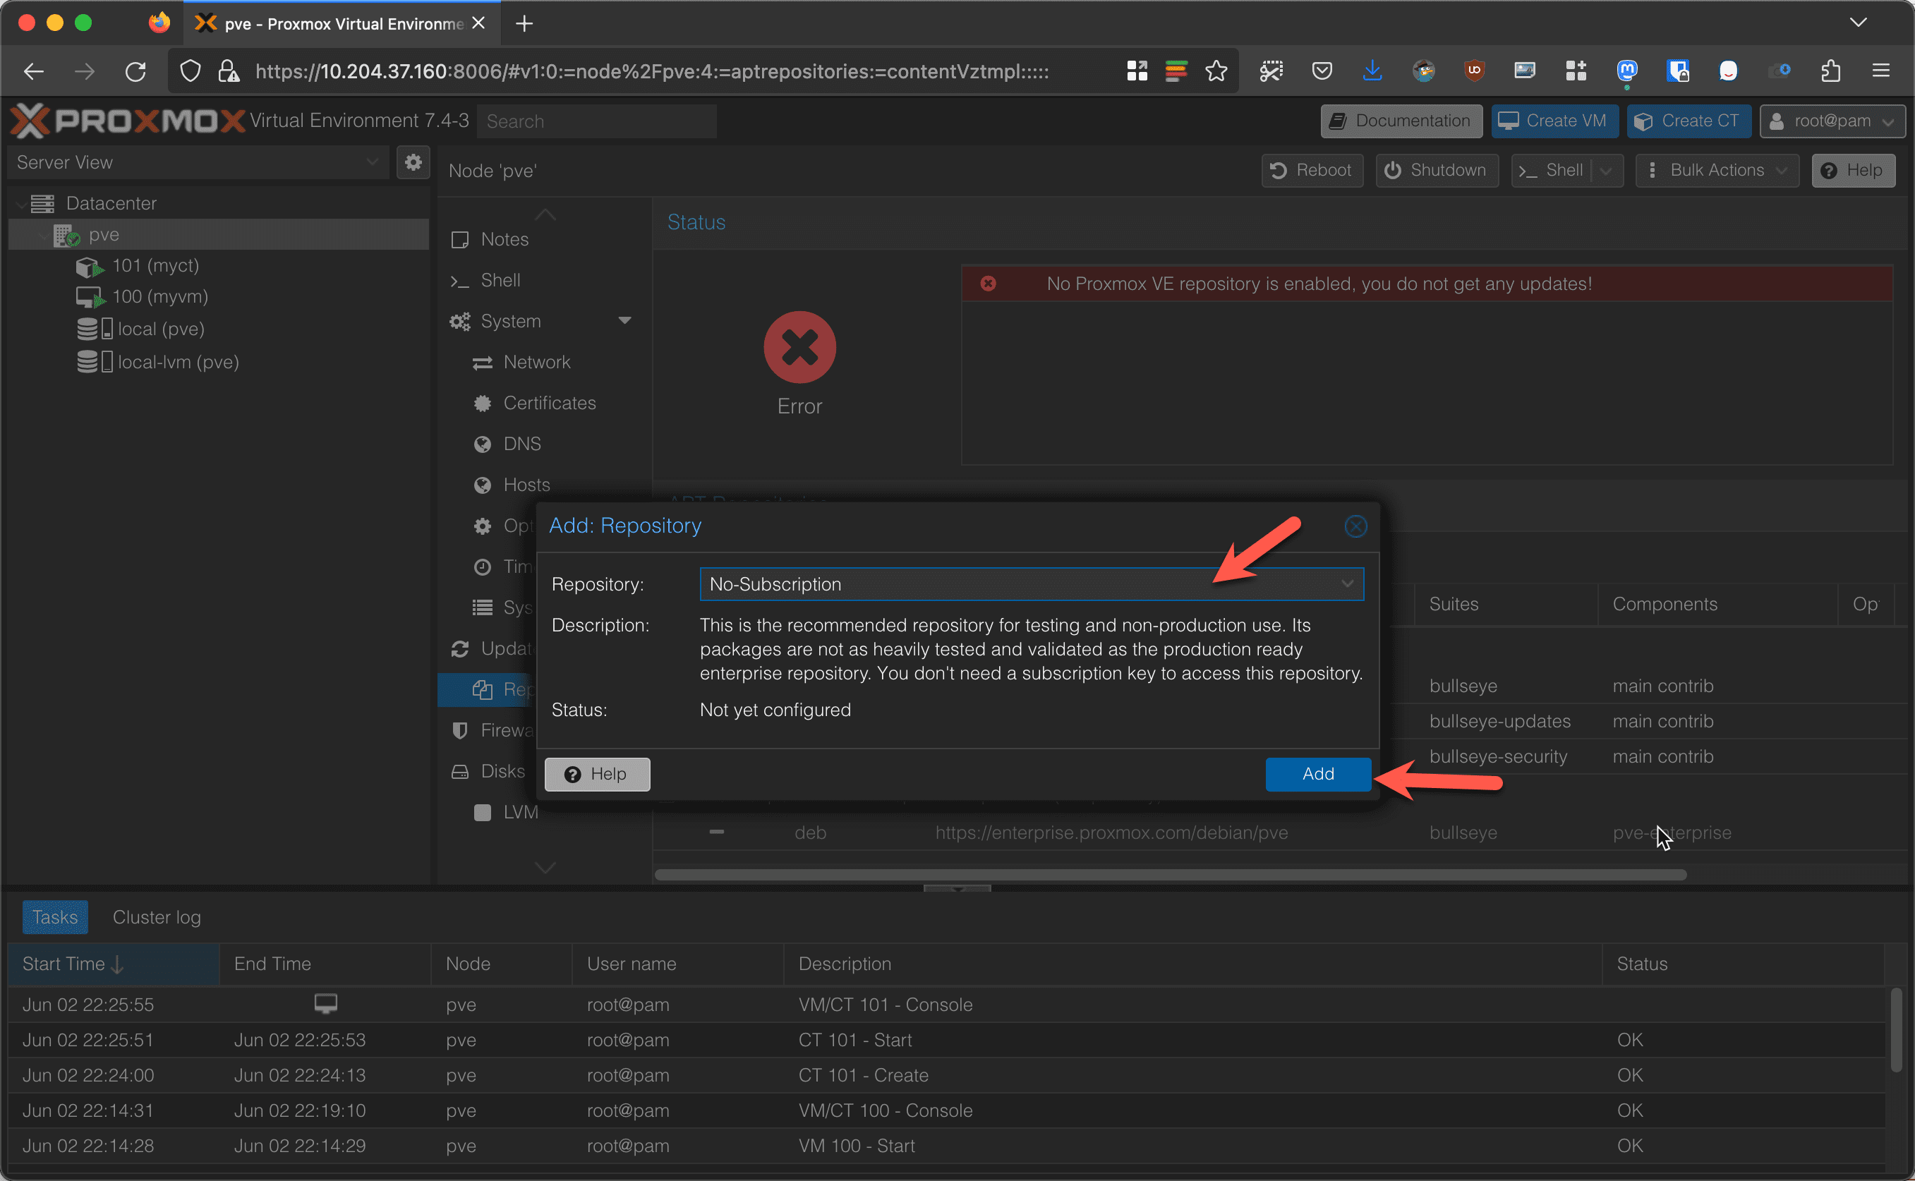
Task: Open the Bulk Actions dropdown
Action: 1717,170
